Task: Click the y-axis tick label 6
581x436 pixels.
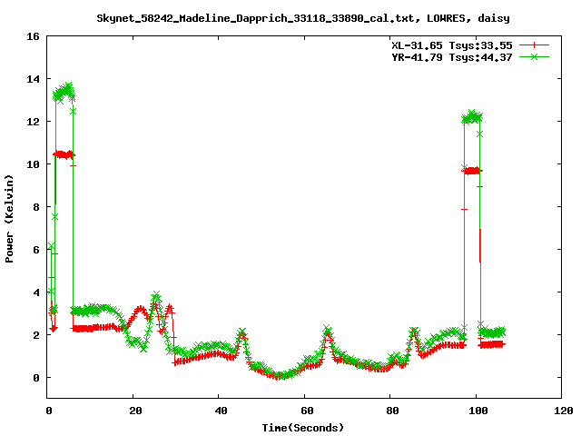Action: (x=36, y=250)
